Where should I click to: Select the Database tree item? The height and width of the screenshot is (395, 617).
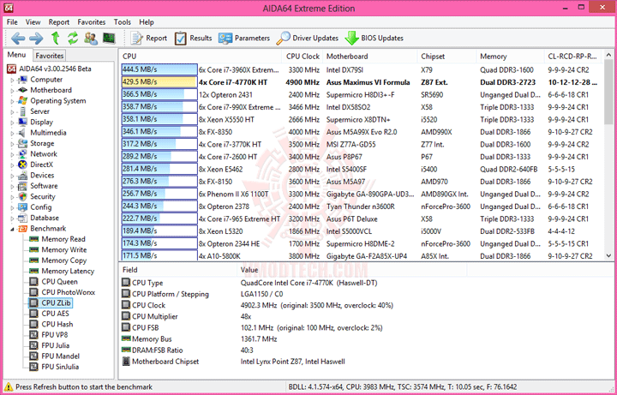pos(45,218)
